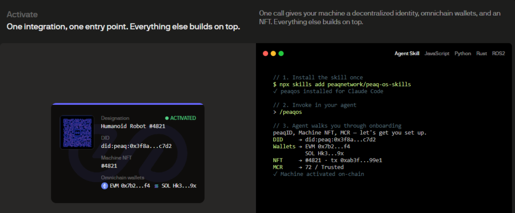
Task: Click the Ethereum icon beside EVM wallet
Action: point(105,186)
